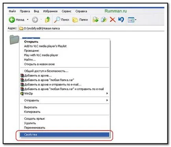171x147 pixels.
Task: Choose Добавить в архив "любая Папка.rar"
Action: coord(65,80)
